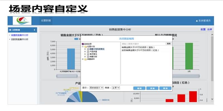Open the 运营数据 top menu
Image resolution: width=223 pixels, height=111 pixels.
[x=46, y=21]
